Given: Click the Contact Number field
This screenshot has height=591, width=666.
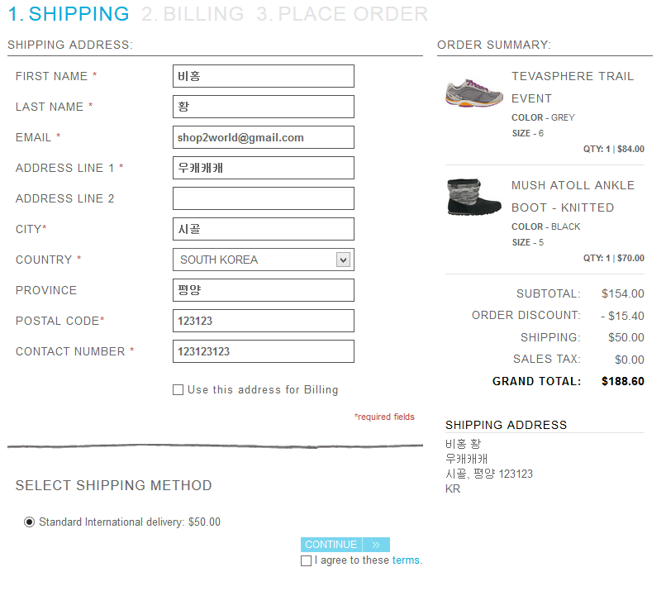Looking at the screenshot, I should pos(263,351).
